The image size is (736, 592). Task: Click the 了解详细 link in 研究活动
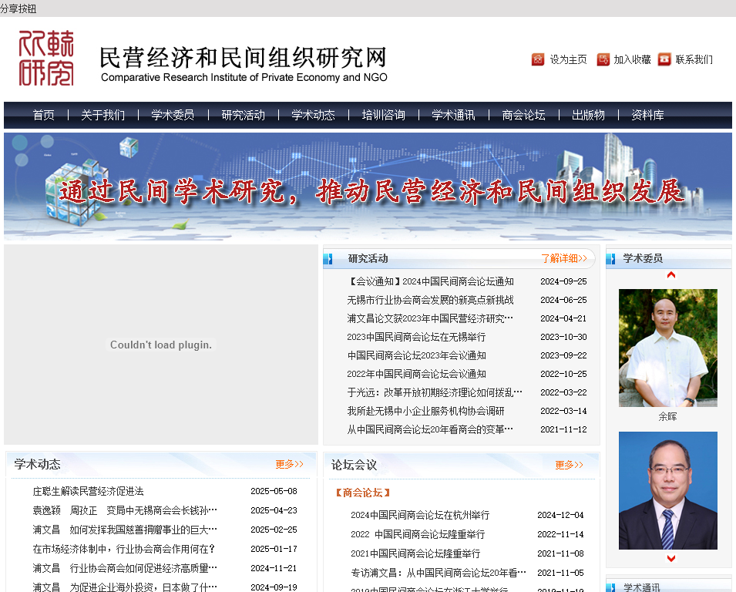[x=563, y=258]
